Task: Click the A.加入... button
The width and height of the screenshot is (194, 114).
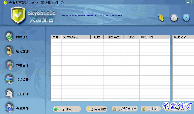Action: point(67,109)
